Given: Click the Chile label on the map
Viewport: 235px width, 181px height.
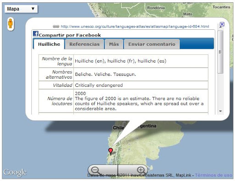Looking at the screenshot, I should coord(118,128).
